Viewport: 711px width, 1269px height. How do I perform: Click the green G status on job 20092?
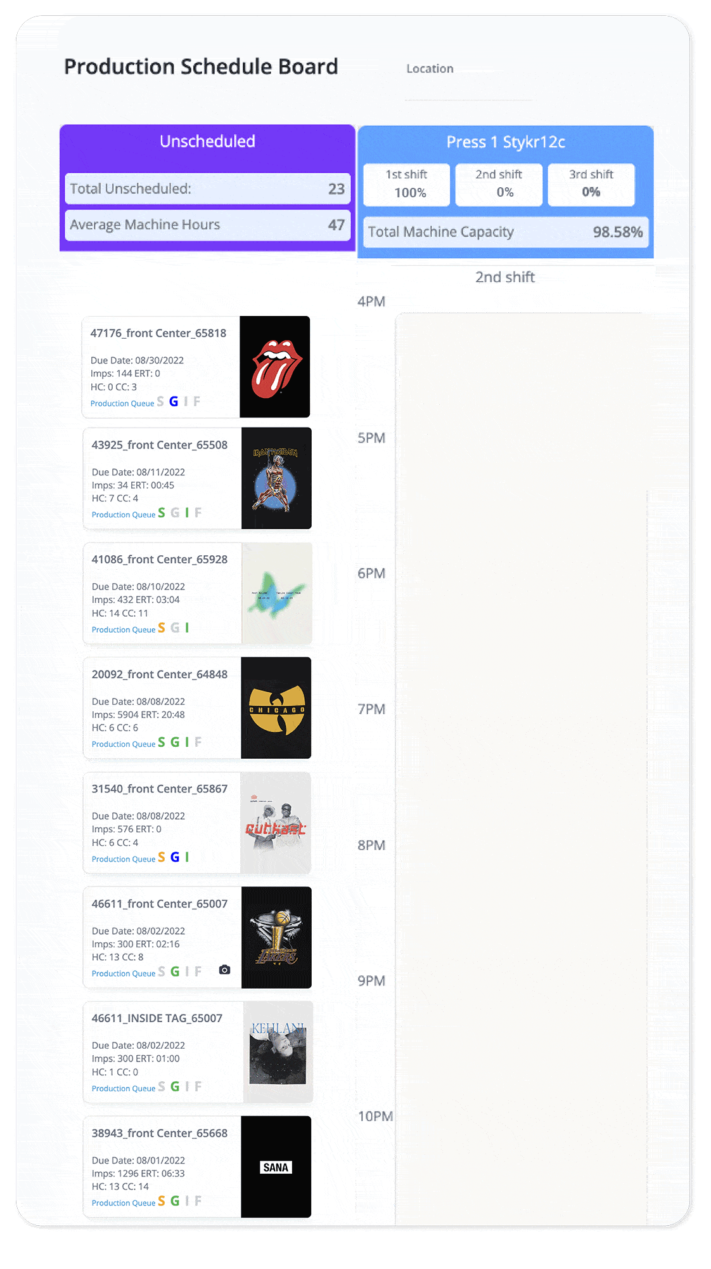175,742
